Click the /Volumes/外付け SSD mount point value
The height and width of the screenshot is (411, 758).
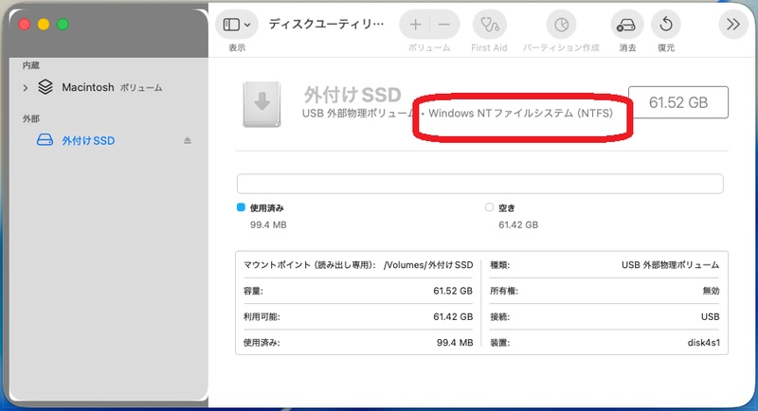428,264
